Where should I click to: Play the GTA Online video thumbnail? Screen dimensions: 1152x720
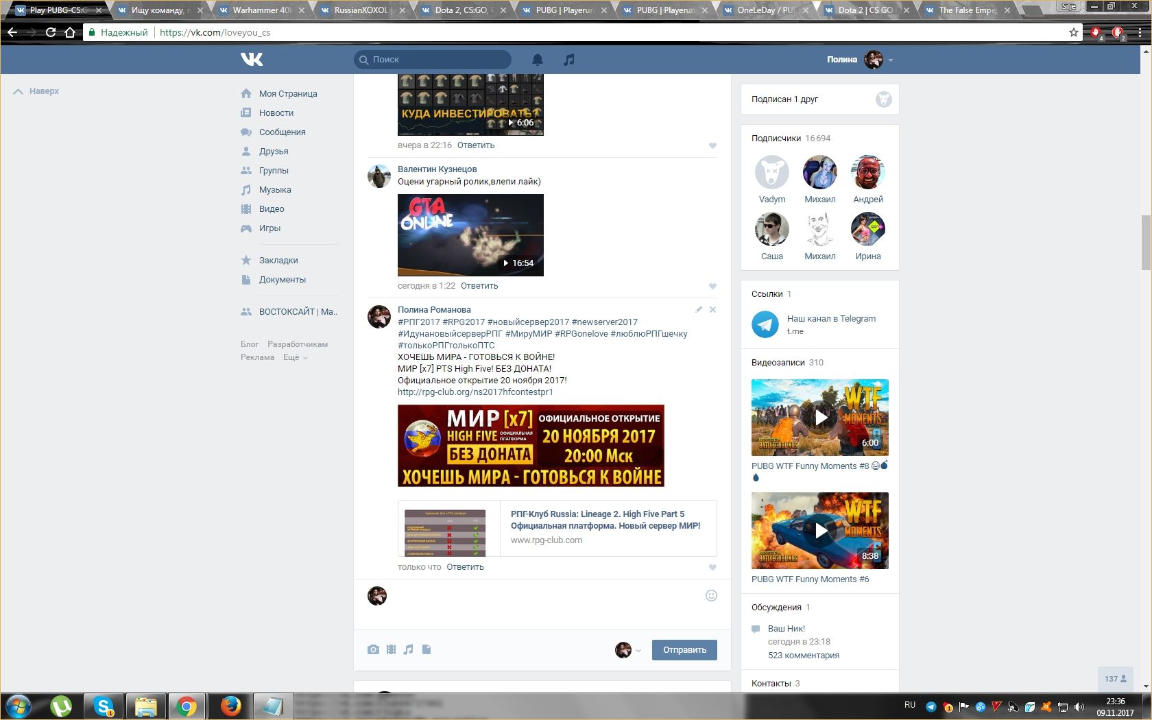click(470, 235)
